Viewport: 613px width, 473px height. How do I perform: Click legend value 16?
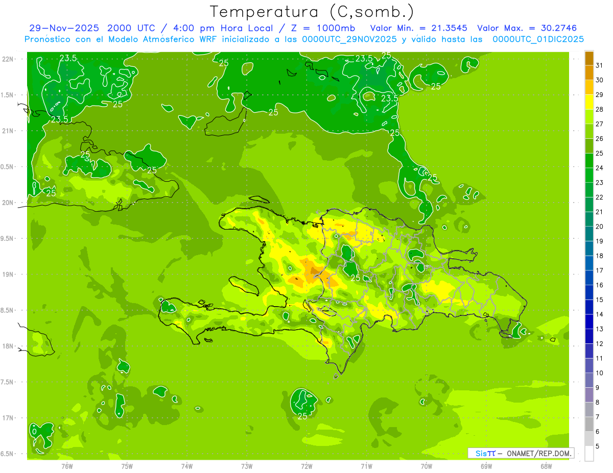coord(600,285)
